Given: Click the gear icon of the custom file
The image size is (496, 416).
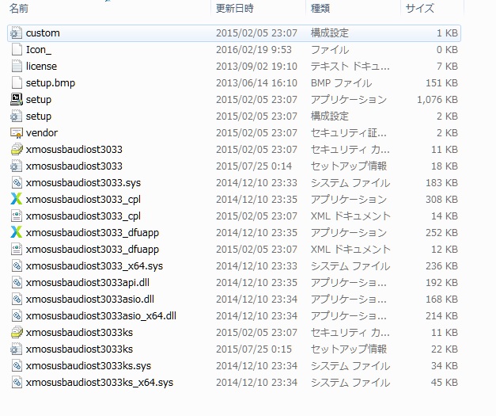Looking at the screenshot, I should (x=16, y=33).
